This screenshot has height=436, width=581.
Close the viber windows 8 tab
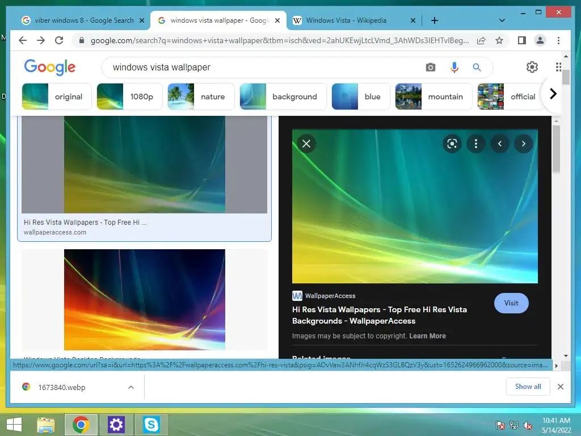coord(141,20)
